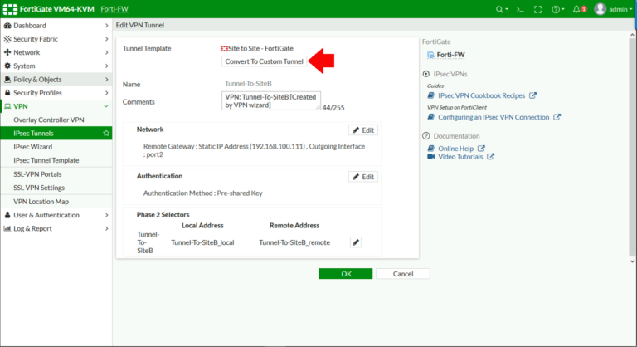The width and height of the screenshot is (637, 347).
Task: Expand the Dashboard menu chevron
Action: coord(106,25)
